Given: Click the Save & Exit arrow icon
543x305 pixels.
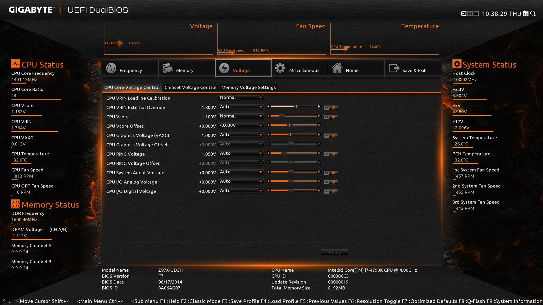Looking at the screenshot, I should (x=394, y=68).
